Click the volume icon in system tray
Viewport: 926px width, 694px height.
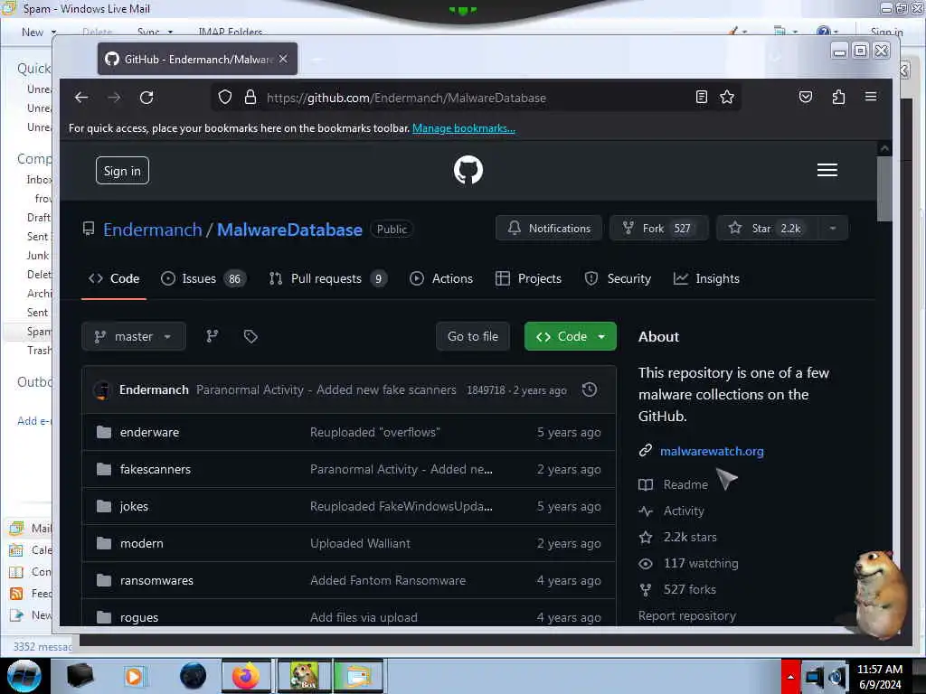(x=836, y=676)
